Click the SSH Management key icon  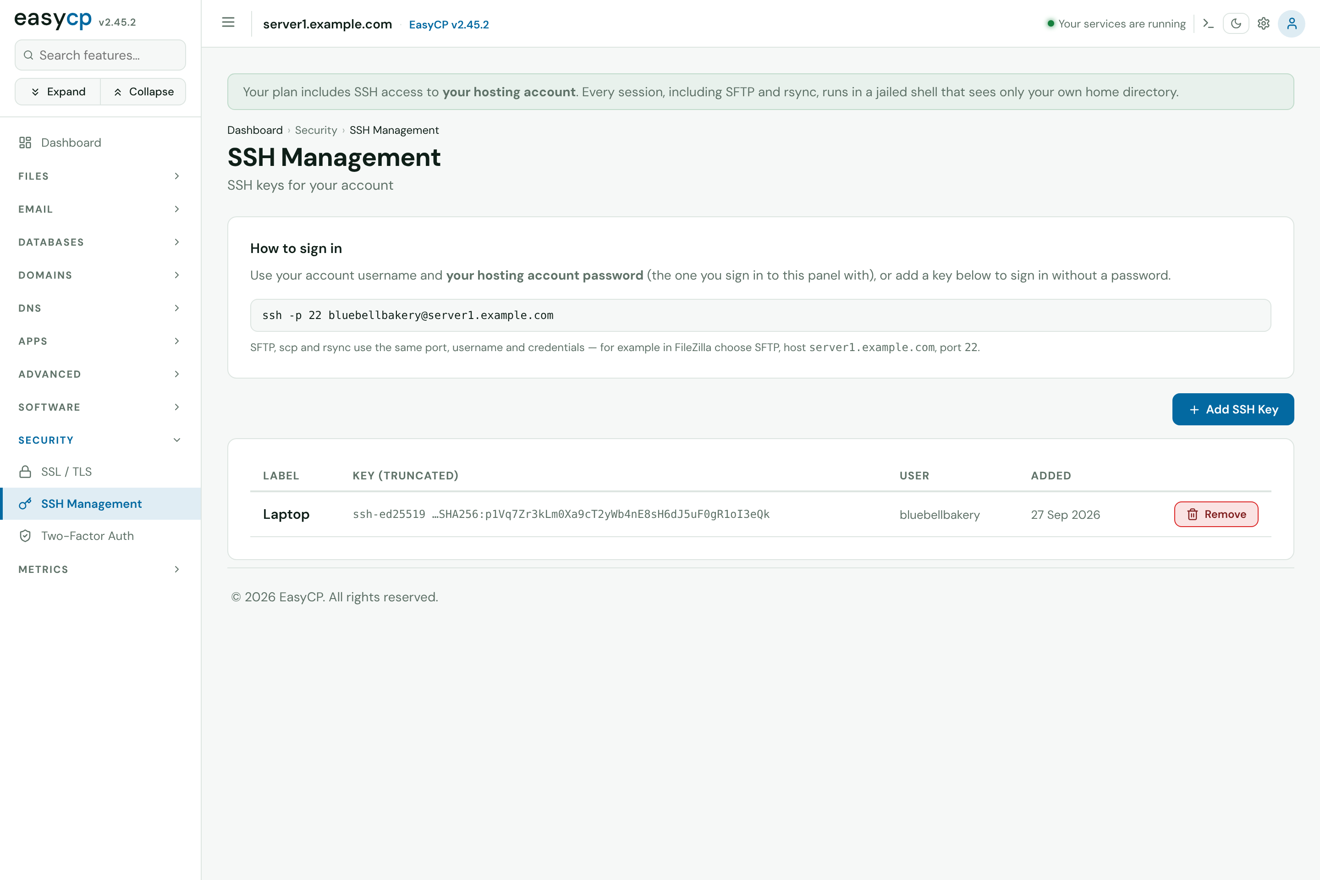(x=25, y=504)
